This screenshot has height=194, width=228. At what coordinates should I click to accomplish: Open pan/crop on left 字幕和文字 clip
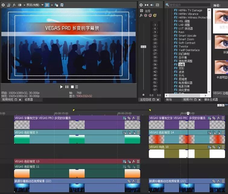129,118
